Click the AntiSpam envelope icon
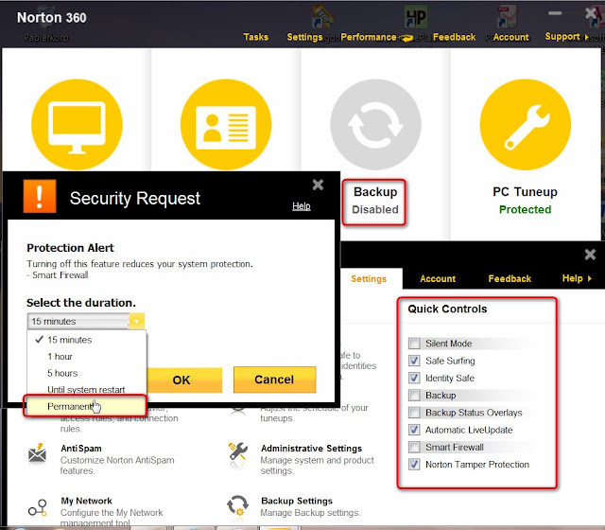The height and width of the screenshot is (530, 605). click(x=38, y=453)
